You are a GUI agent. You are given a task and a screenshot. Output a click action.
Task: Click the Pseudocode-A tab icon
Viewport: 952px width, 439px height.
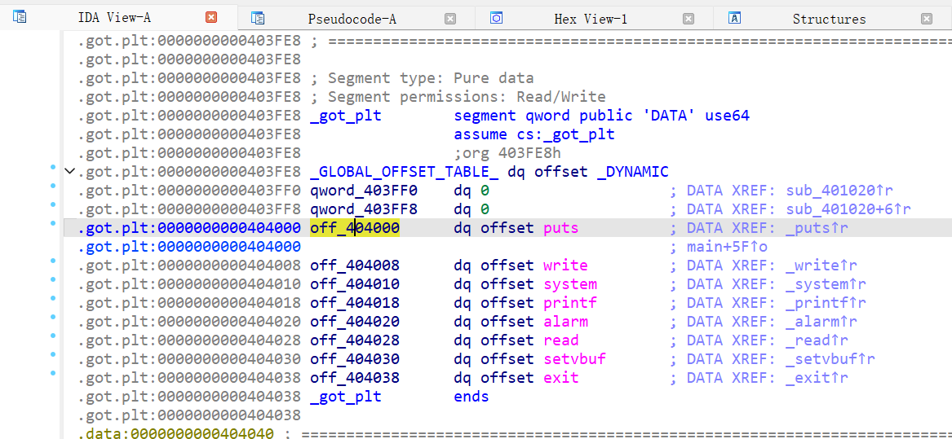point(258,18)
